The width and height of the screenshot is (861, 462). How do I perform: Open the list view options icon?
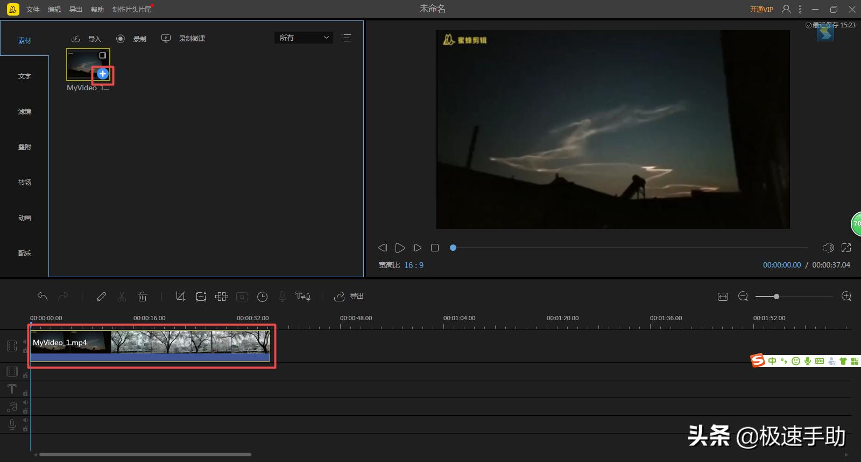click(346, 38)
